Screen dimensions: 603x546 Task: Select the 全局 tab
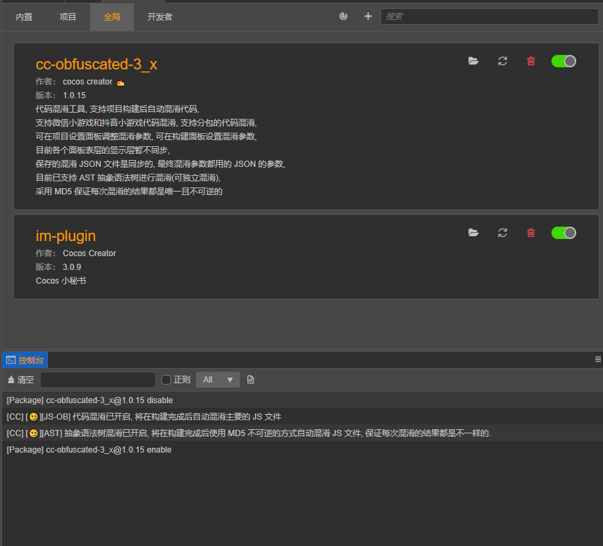(112, 17)
